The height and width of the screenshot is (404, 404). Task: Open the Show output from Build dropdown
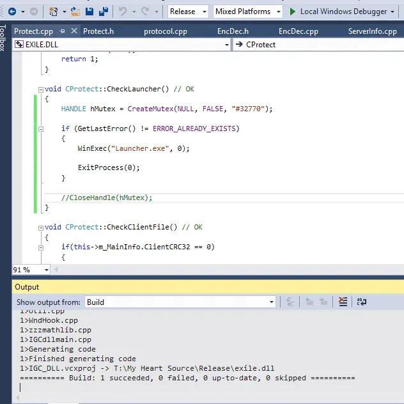coord(180,302)
